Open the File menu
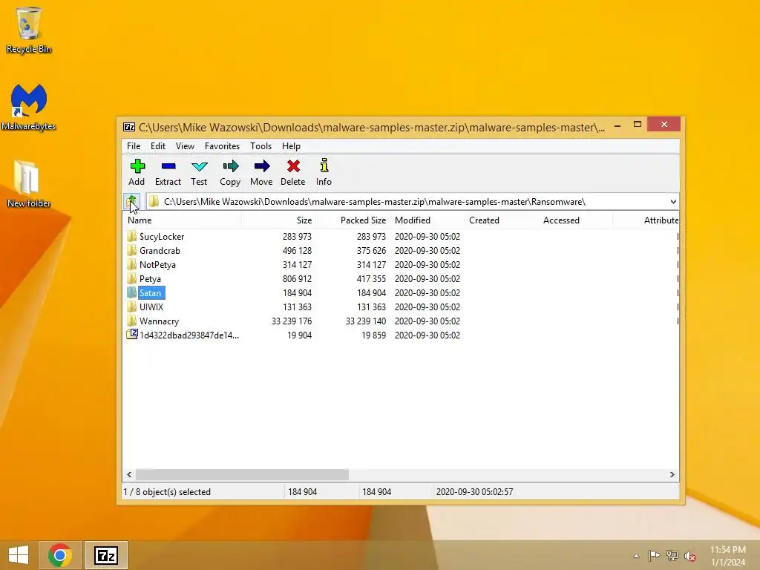 pos(134,146)
